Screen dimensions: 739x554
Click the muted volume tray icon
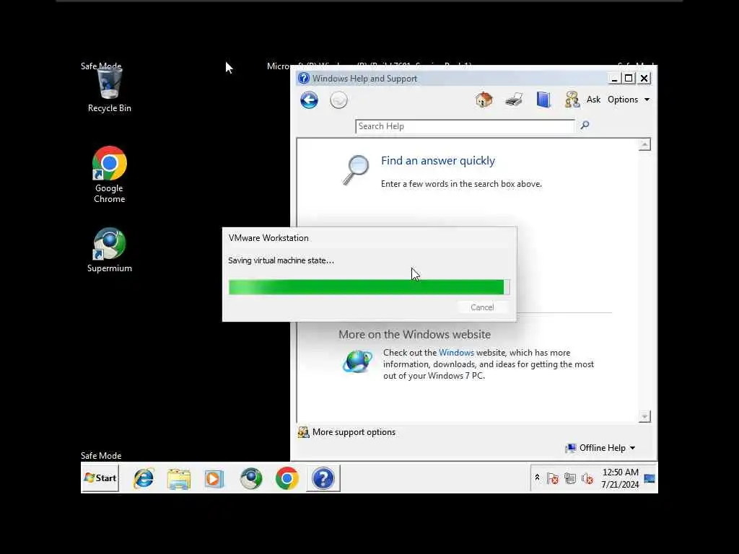pyautogui.click(x=587, y=479)
